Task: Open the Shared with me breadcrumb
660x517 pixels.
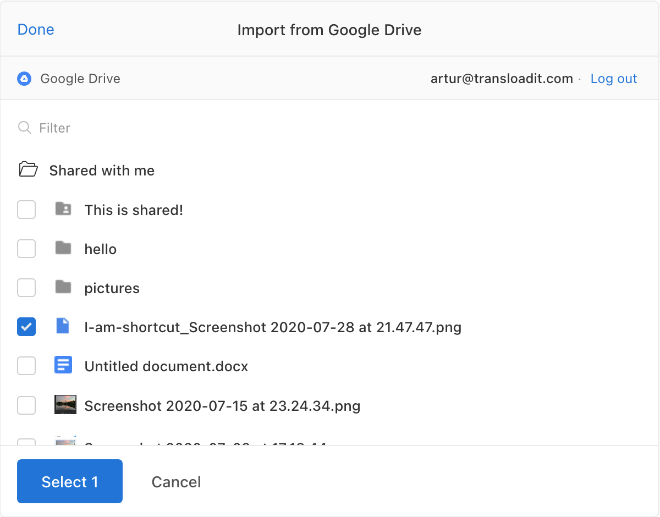Action: tap(102, 170)
